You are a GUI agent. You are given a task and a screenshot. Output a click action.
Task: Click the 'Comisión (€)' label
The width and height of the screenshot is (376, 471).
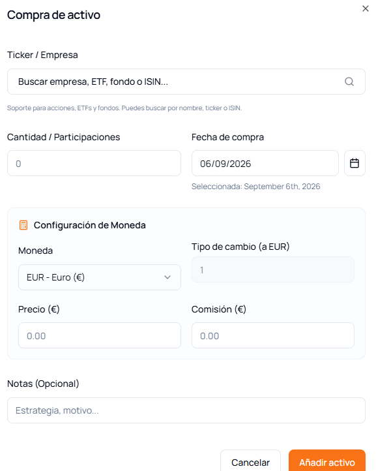(x=219, y=309)
